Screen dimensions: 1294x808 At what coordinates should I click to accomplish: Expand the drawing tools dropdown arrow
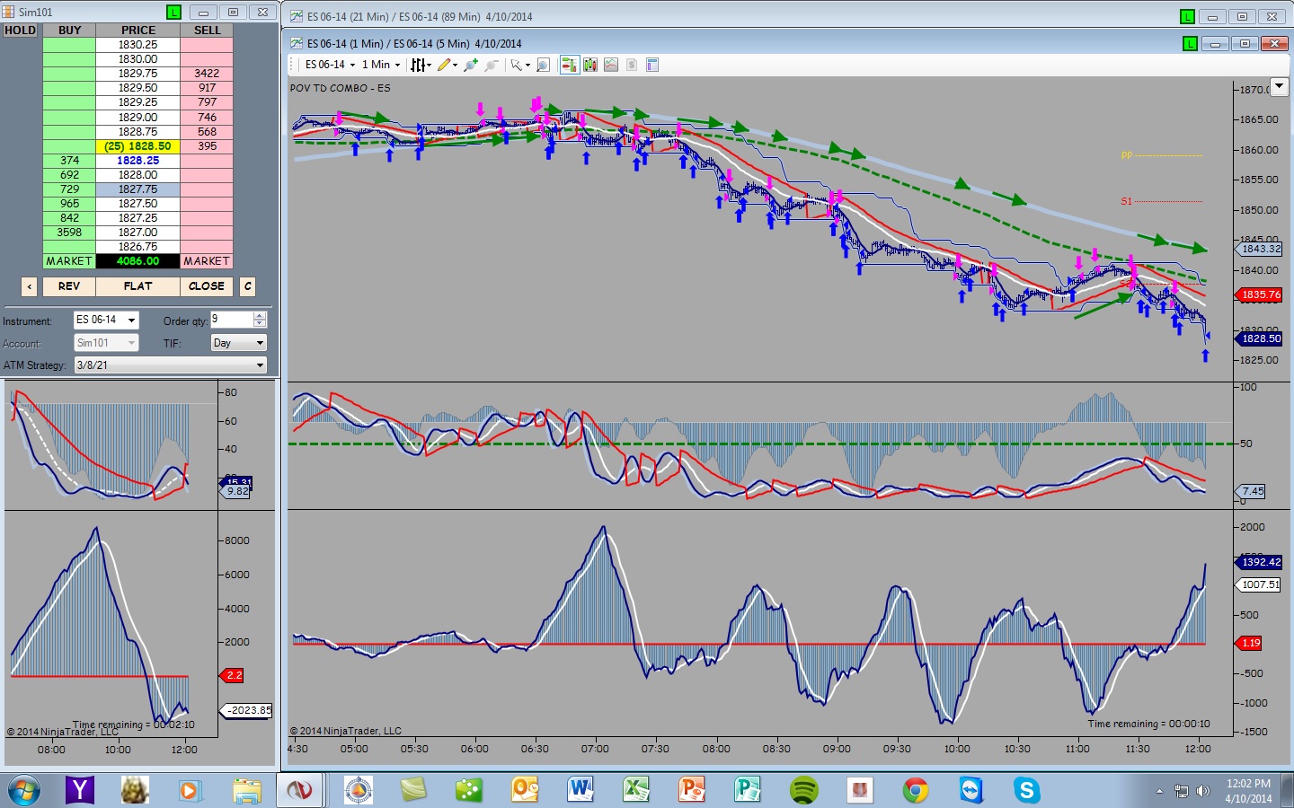coord(455,65)
